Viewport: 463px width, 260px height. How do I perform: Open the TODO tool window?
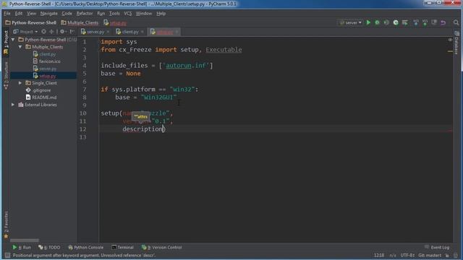pyautogui.click(x=49, y=247)
